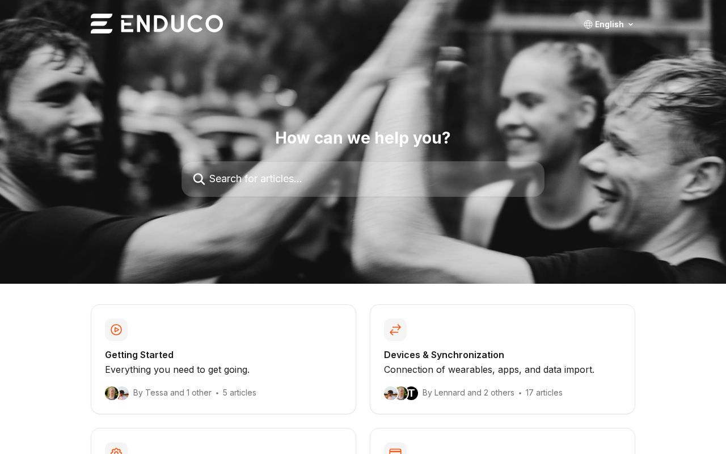Open Devices & Synchronization collection
The image size is (726, 454).
coord(503,359)
